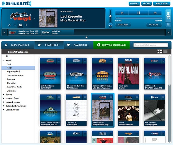The height and width of the screenshot is (145, 173).
Task: Open the Mini Player button
Action: point(162,3)
